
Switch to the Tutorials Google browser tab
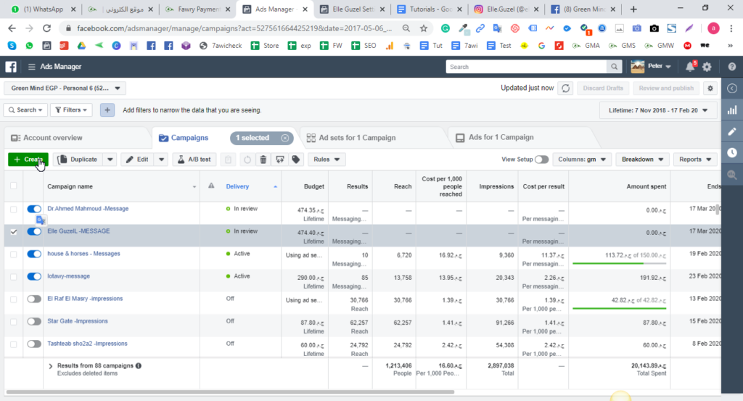point(430,9)
